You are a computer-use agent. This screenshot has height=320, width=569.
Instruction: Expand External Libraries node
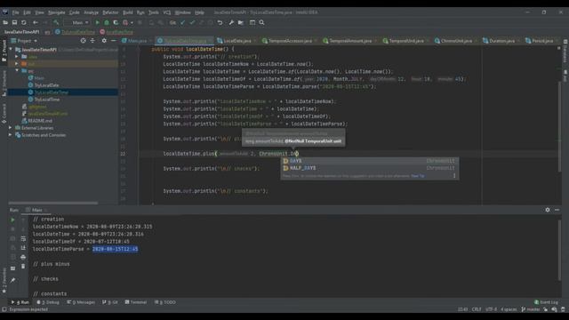[x=11, y=128]
